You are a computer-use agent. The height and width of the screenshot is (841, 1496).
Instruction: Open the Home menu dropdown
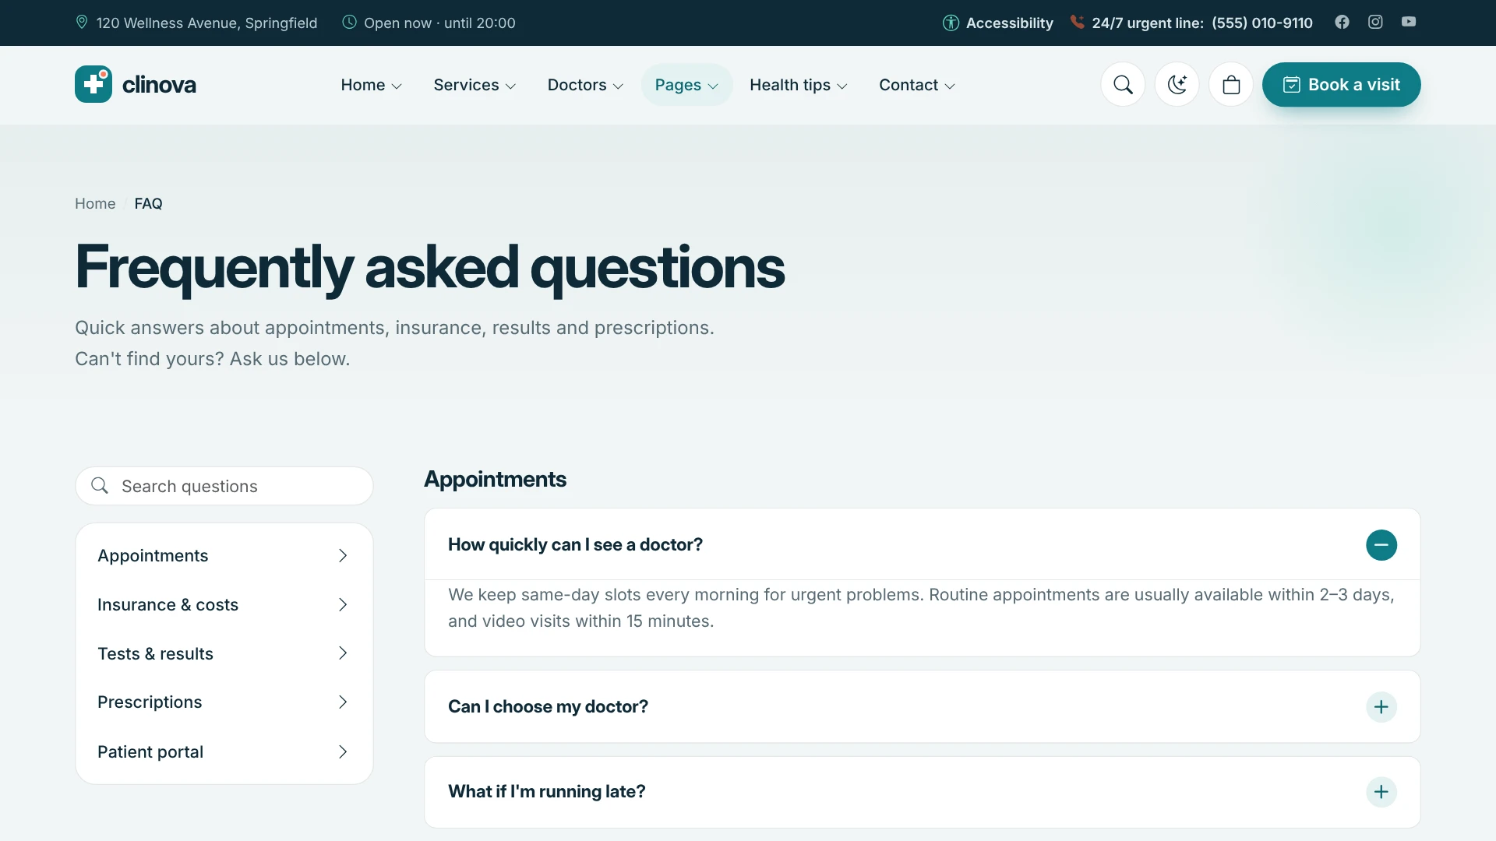[372, 85]
